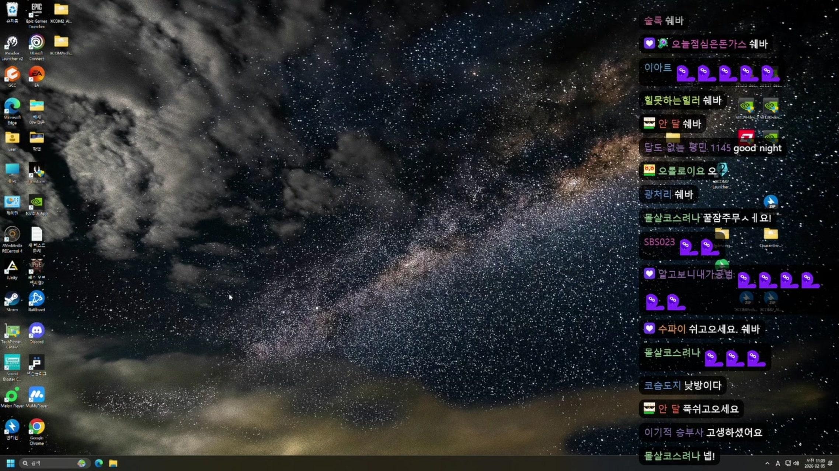Select the Google Chrome desktop icon
839x471 pixels.
coord(36,427)
